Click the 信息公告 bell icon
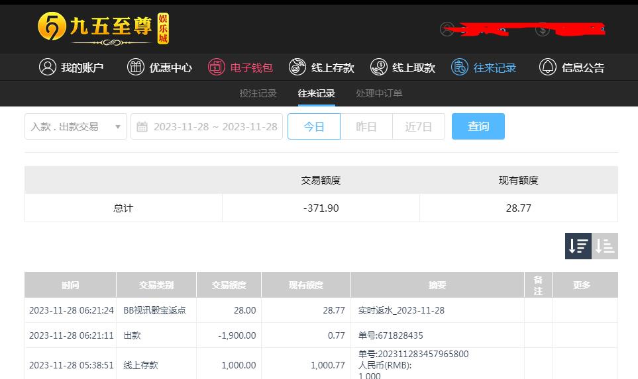 (x=548, y=67)
